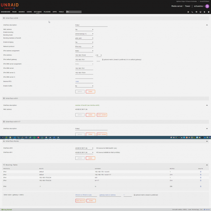Open the Users tab
This screenshot has height=211, width=211.
29,12
